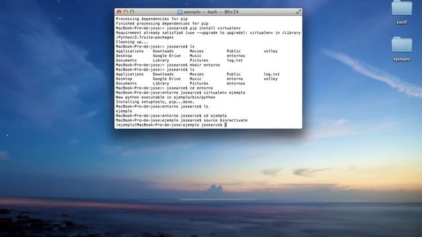Click the "pip install virtualenv" command text

[x=215, y=28]
